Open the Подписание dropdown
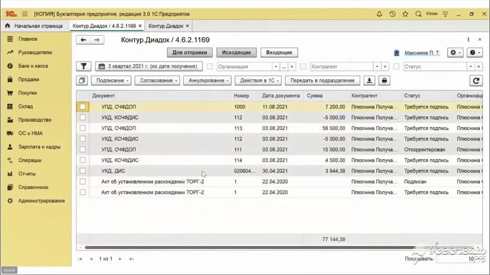Image resolution: width=490 pixels, height=275 pixels. [x=111, y=81]
